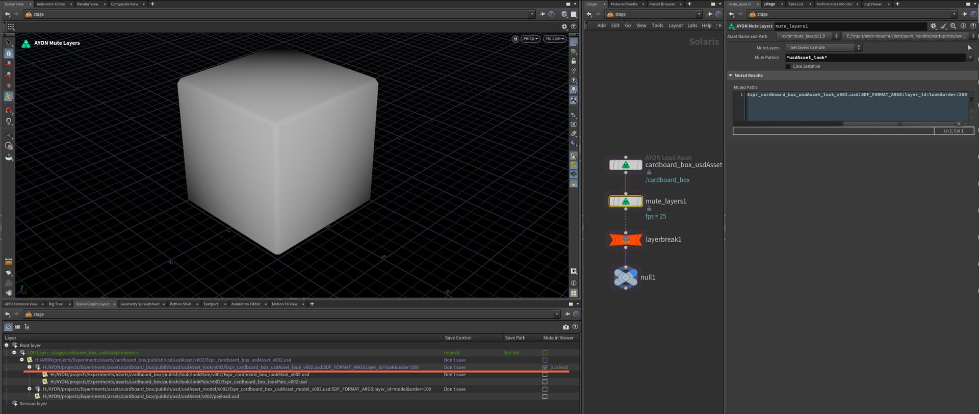979x414 pixels.
Task: Click the snapshot camera icon in Scene Graph Layers
Action: point(565,327)
